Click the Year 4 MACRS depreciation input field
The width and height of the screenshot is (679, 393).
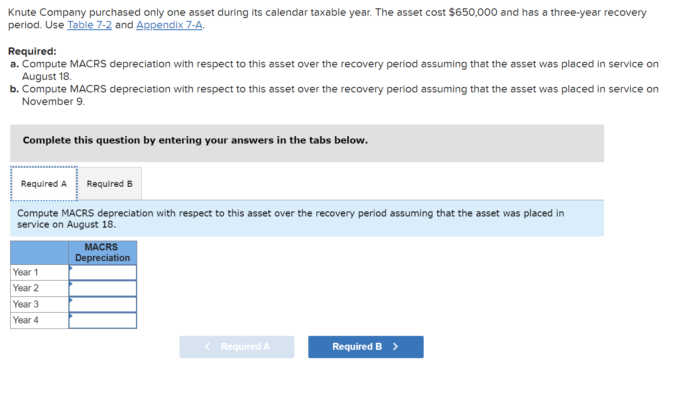click(x=103, y=320)
